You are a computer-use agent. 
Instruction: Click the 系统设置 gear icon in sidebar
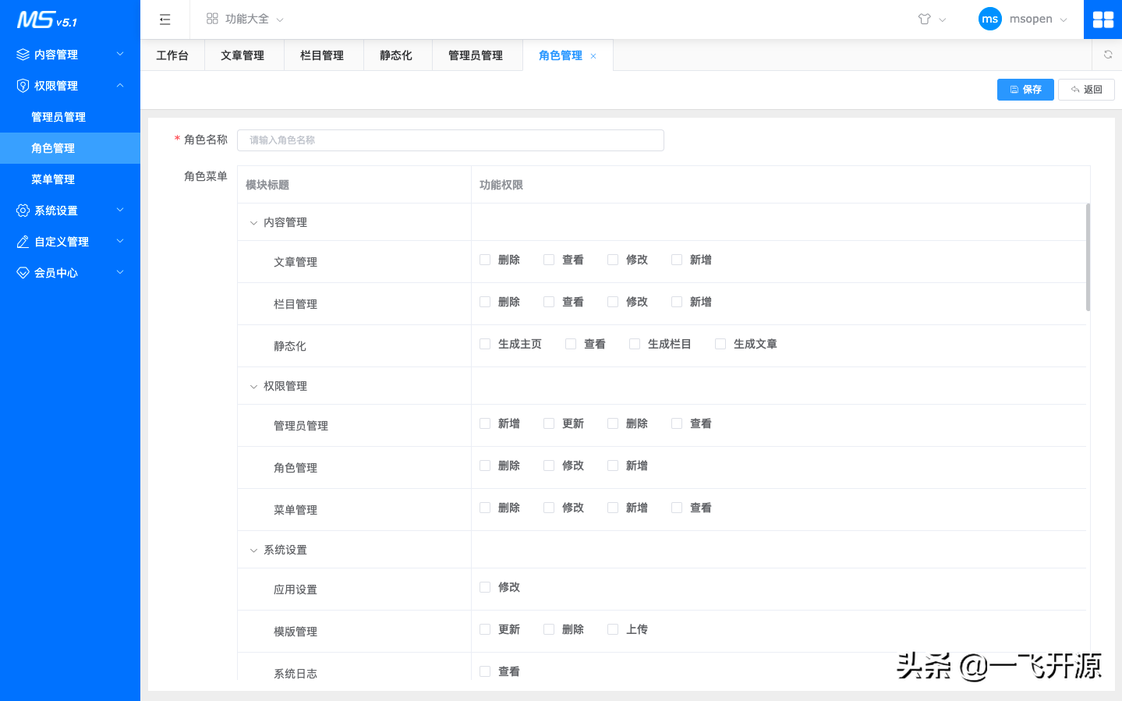click(21, 210)
